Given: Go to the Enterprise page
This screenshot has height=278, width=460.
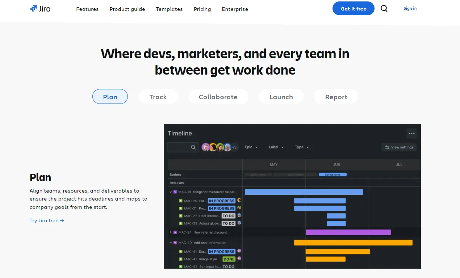Looking at the screenshot, I should coord(235,9).
